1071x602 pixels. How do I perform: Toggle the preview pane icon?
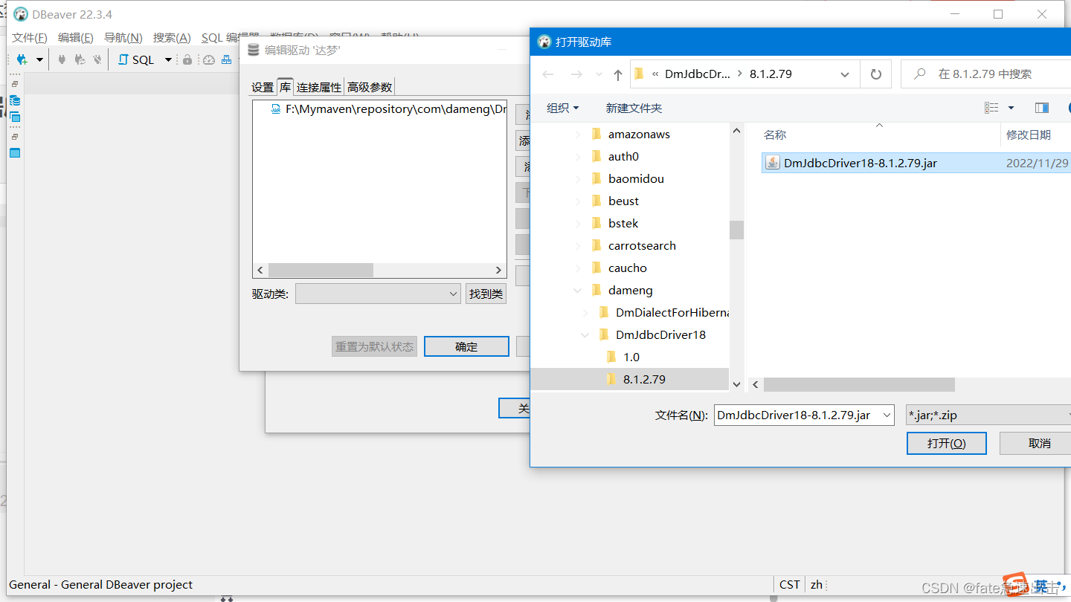tap(1042, 108)
